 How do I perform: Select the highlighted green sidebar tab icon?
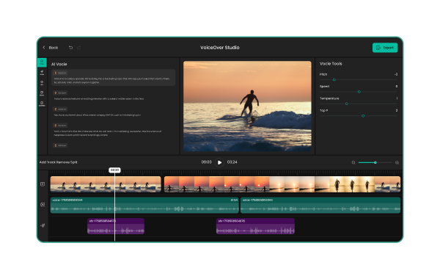coord(42,62)
